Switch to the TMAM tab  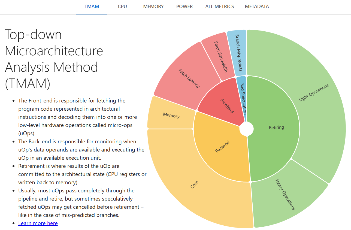92,7
